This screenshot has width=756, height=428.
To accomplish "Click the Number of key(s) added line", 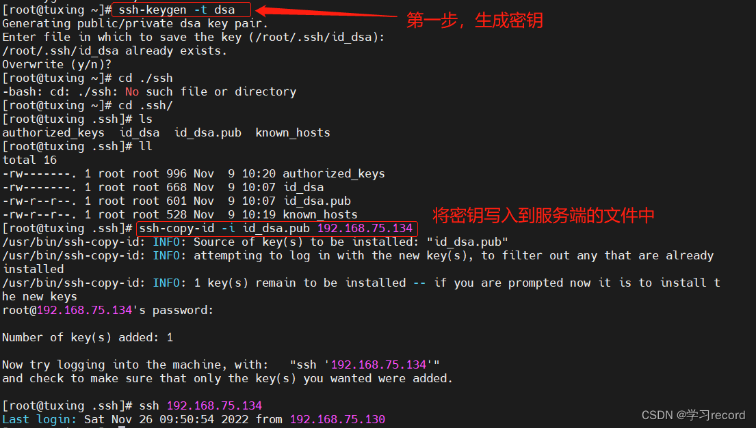I will coord(88,337).
